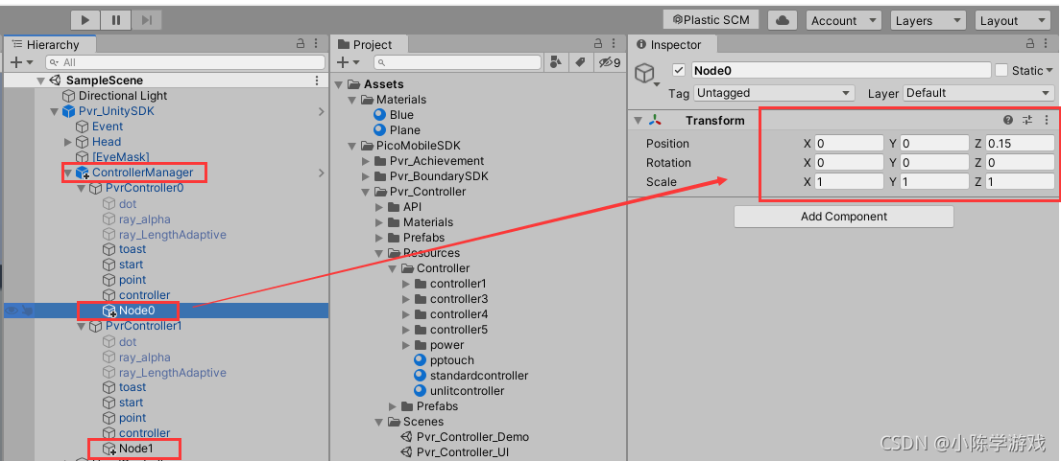Viewport: 1061px width, 461px height.
Task: Start Play mode with the play button
Action: click(x=85, y=20)
